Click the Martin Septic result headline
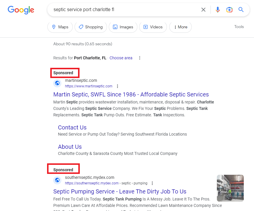 (131, 94)
